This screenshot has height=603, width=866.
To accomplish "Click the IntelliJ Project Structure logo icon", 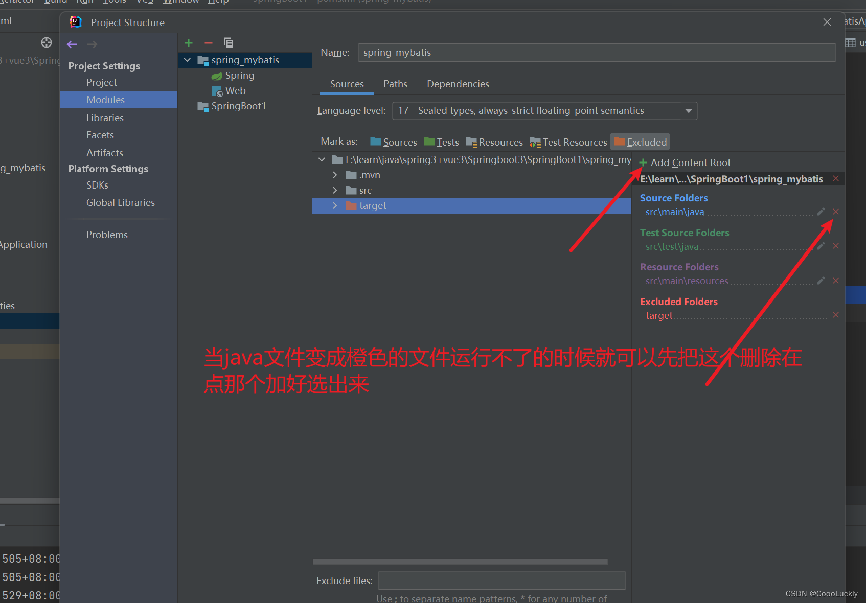I will click(x=76, y=22).
